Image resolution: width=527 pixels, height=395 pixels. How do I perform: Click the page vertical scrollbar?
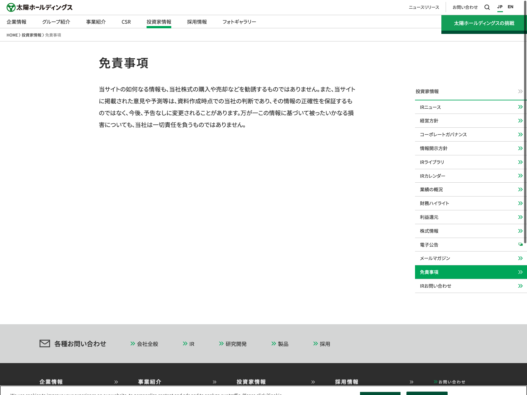pyautogui.click(x=525, y=132)
